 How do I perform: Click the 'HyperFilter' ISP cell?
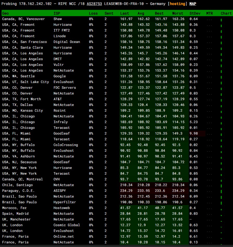(65, 202)
